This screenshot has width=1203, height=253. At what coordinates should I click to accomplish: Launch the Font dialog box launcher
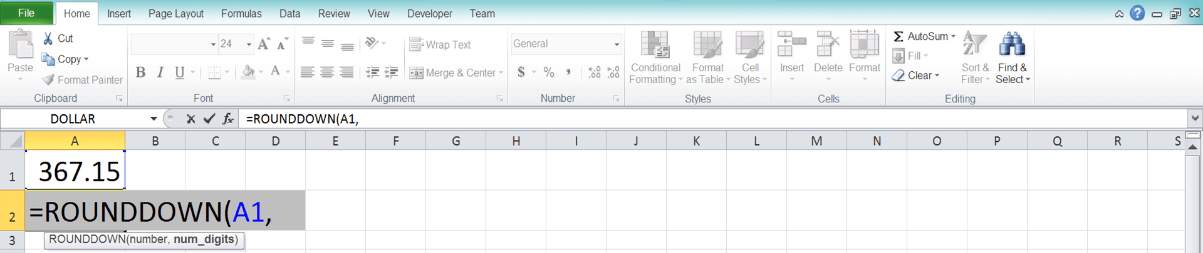point(286,99)
